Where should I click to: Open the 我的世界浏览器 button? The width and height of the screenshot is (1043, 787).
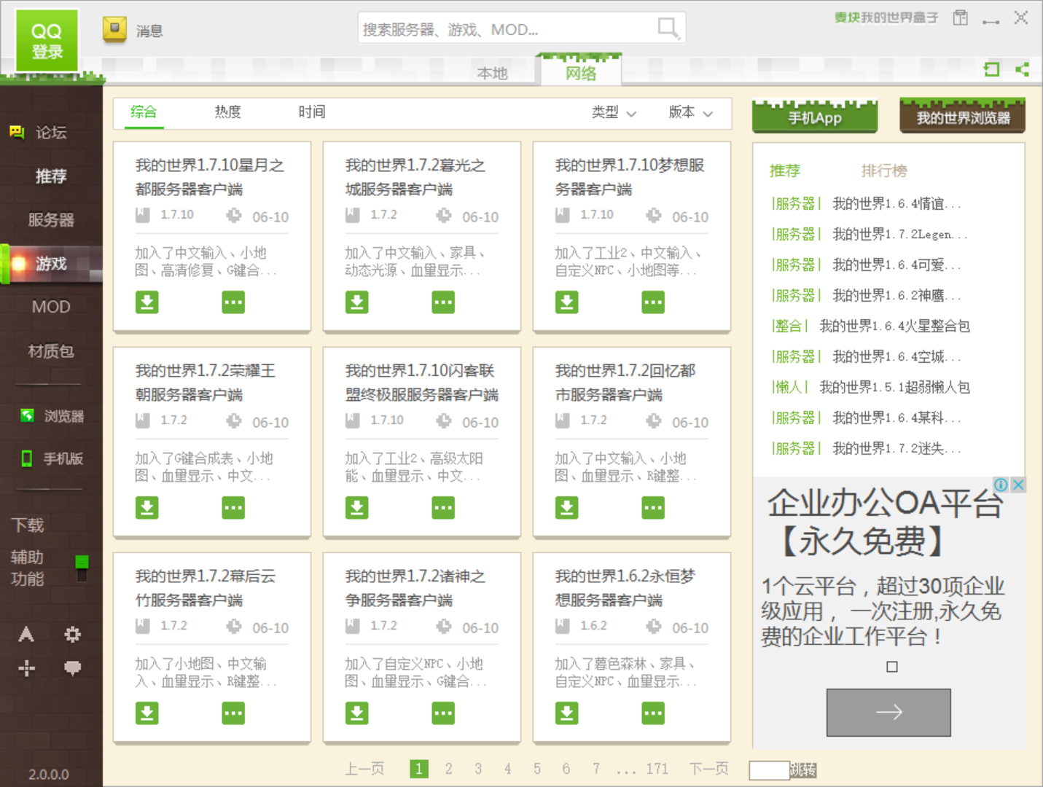963,117
